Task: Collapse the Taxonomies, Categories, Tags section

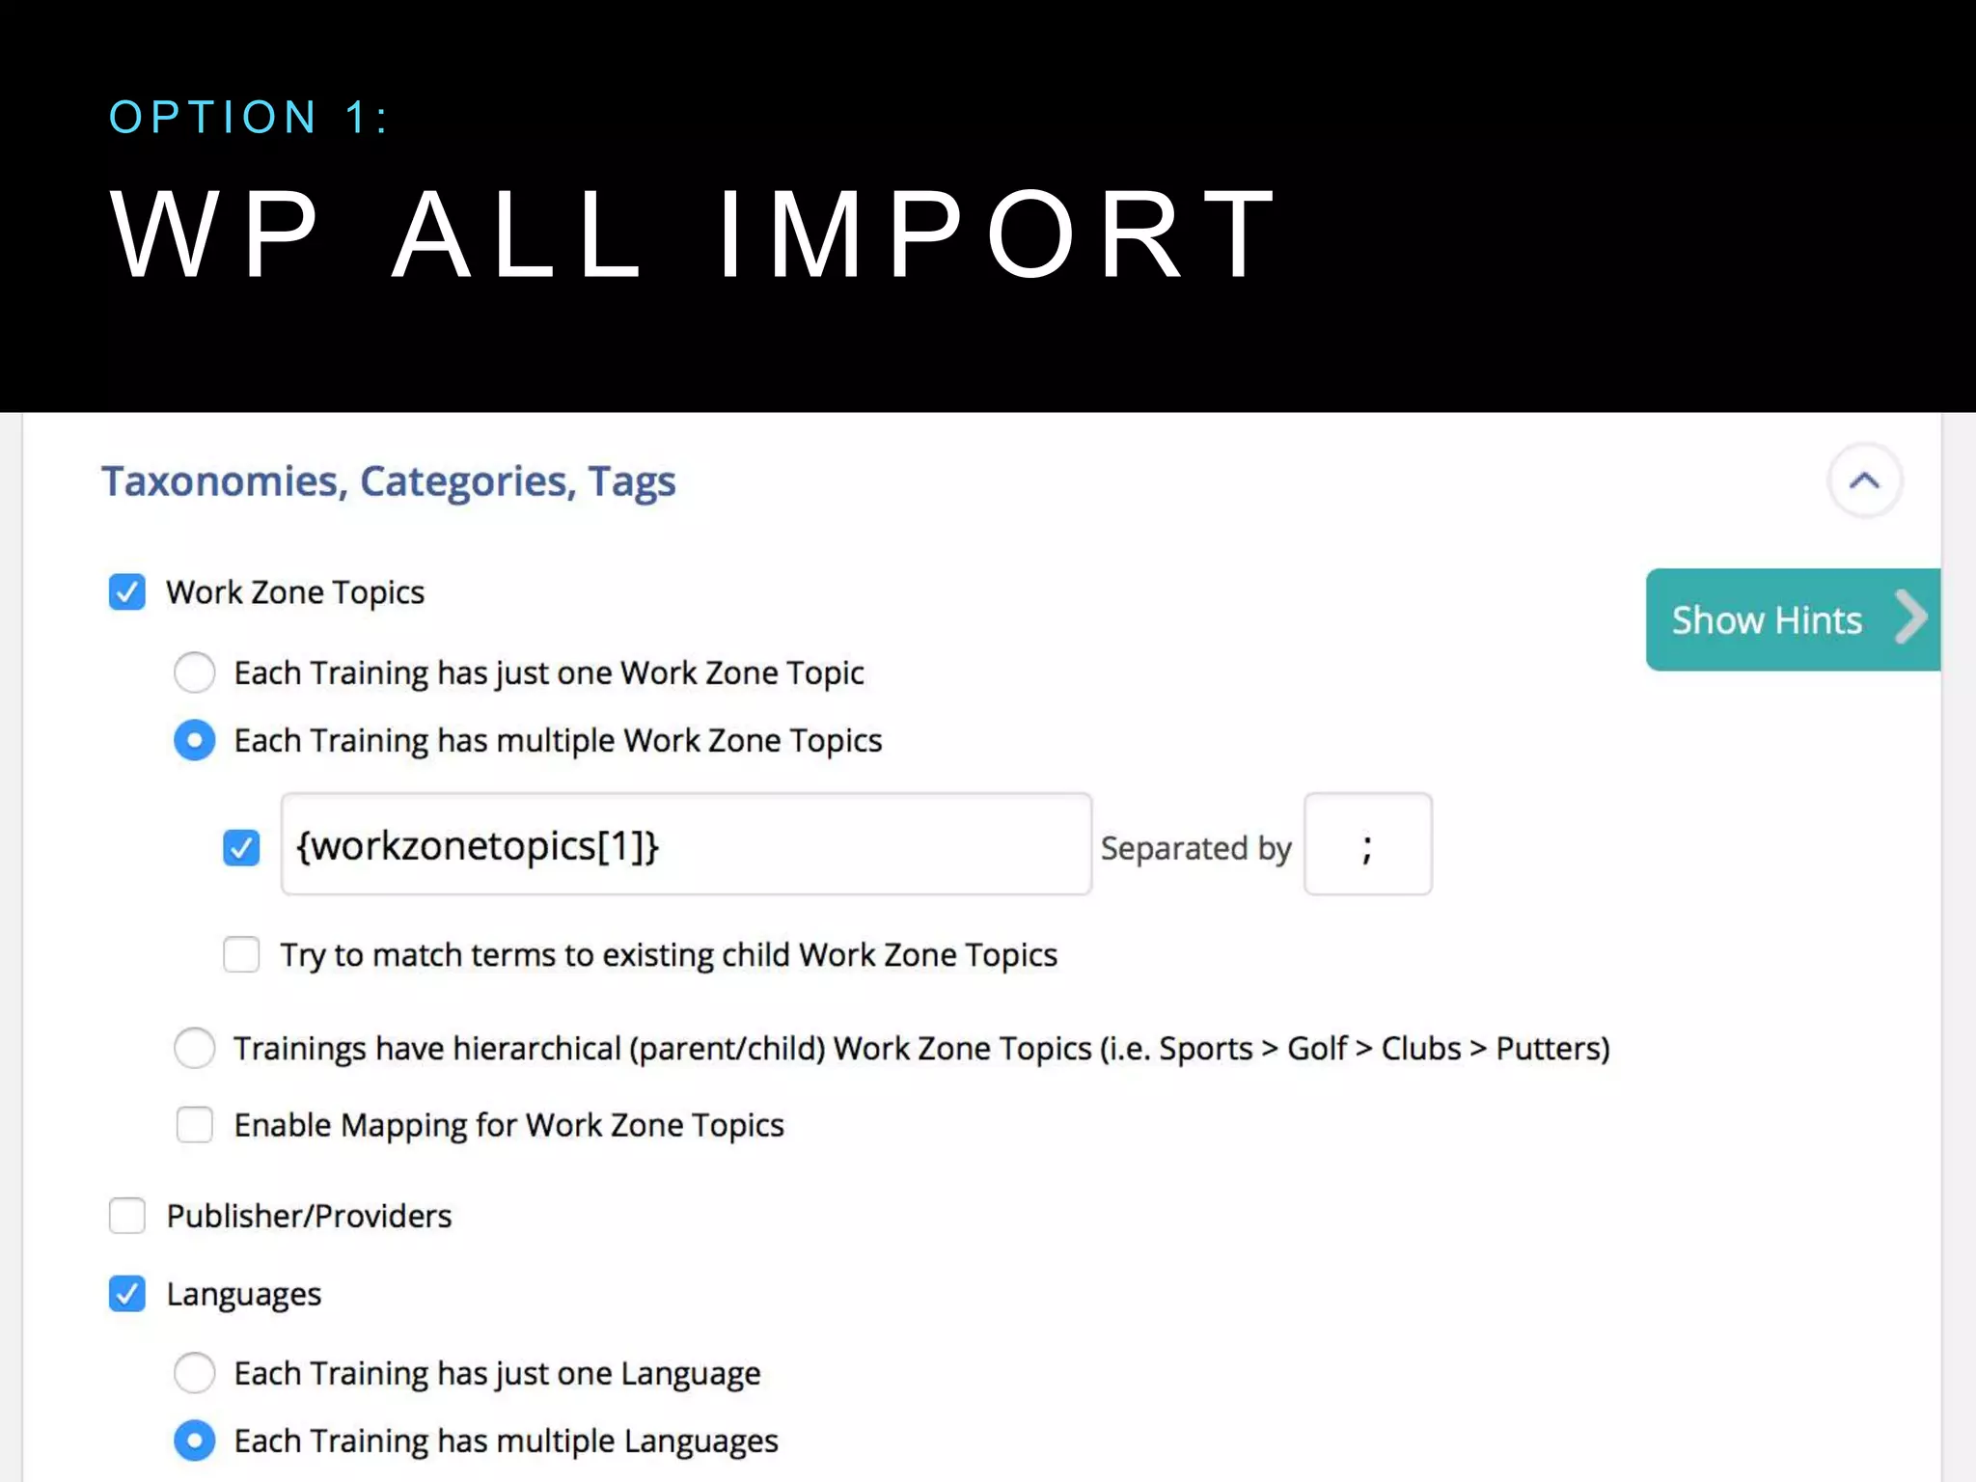Action: (x=1864, y=480)
